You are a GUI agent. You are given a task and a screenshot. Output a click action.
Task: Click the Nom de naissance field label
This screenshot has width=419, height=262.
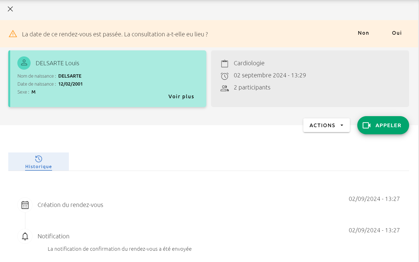37,76
